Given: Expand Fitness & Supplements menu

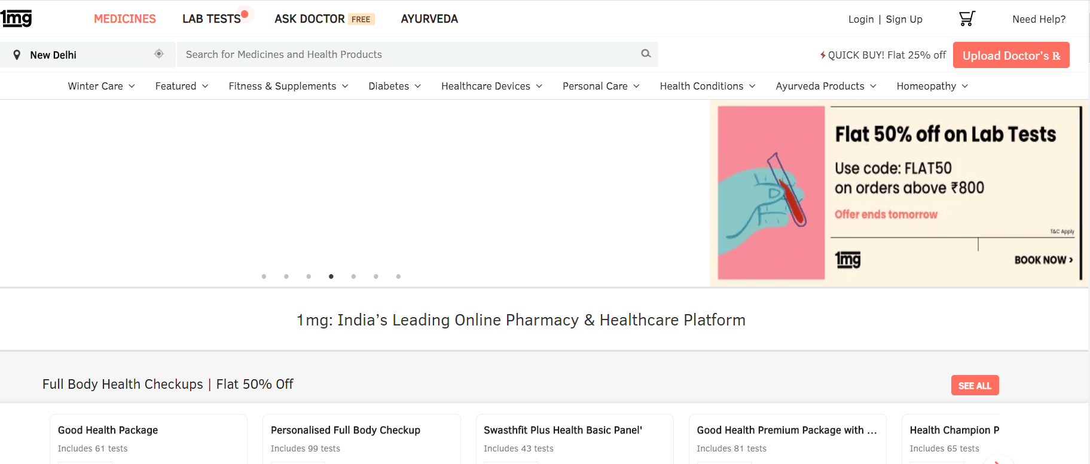Looking at the screenshot, I should click(288, 86).
